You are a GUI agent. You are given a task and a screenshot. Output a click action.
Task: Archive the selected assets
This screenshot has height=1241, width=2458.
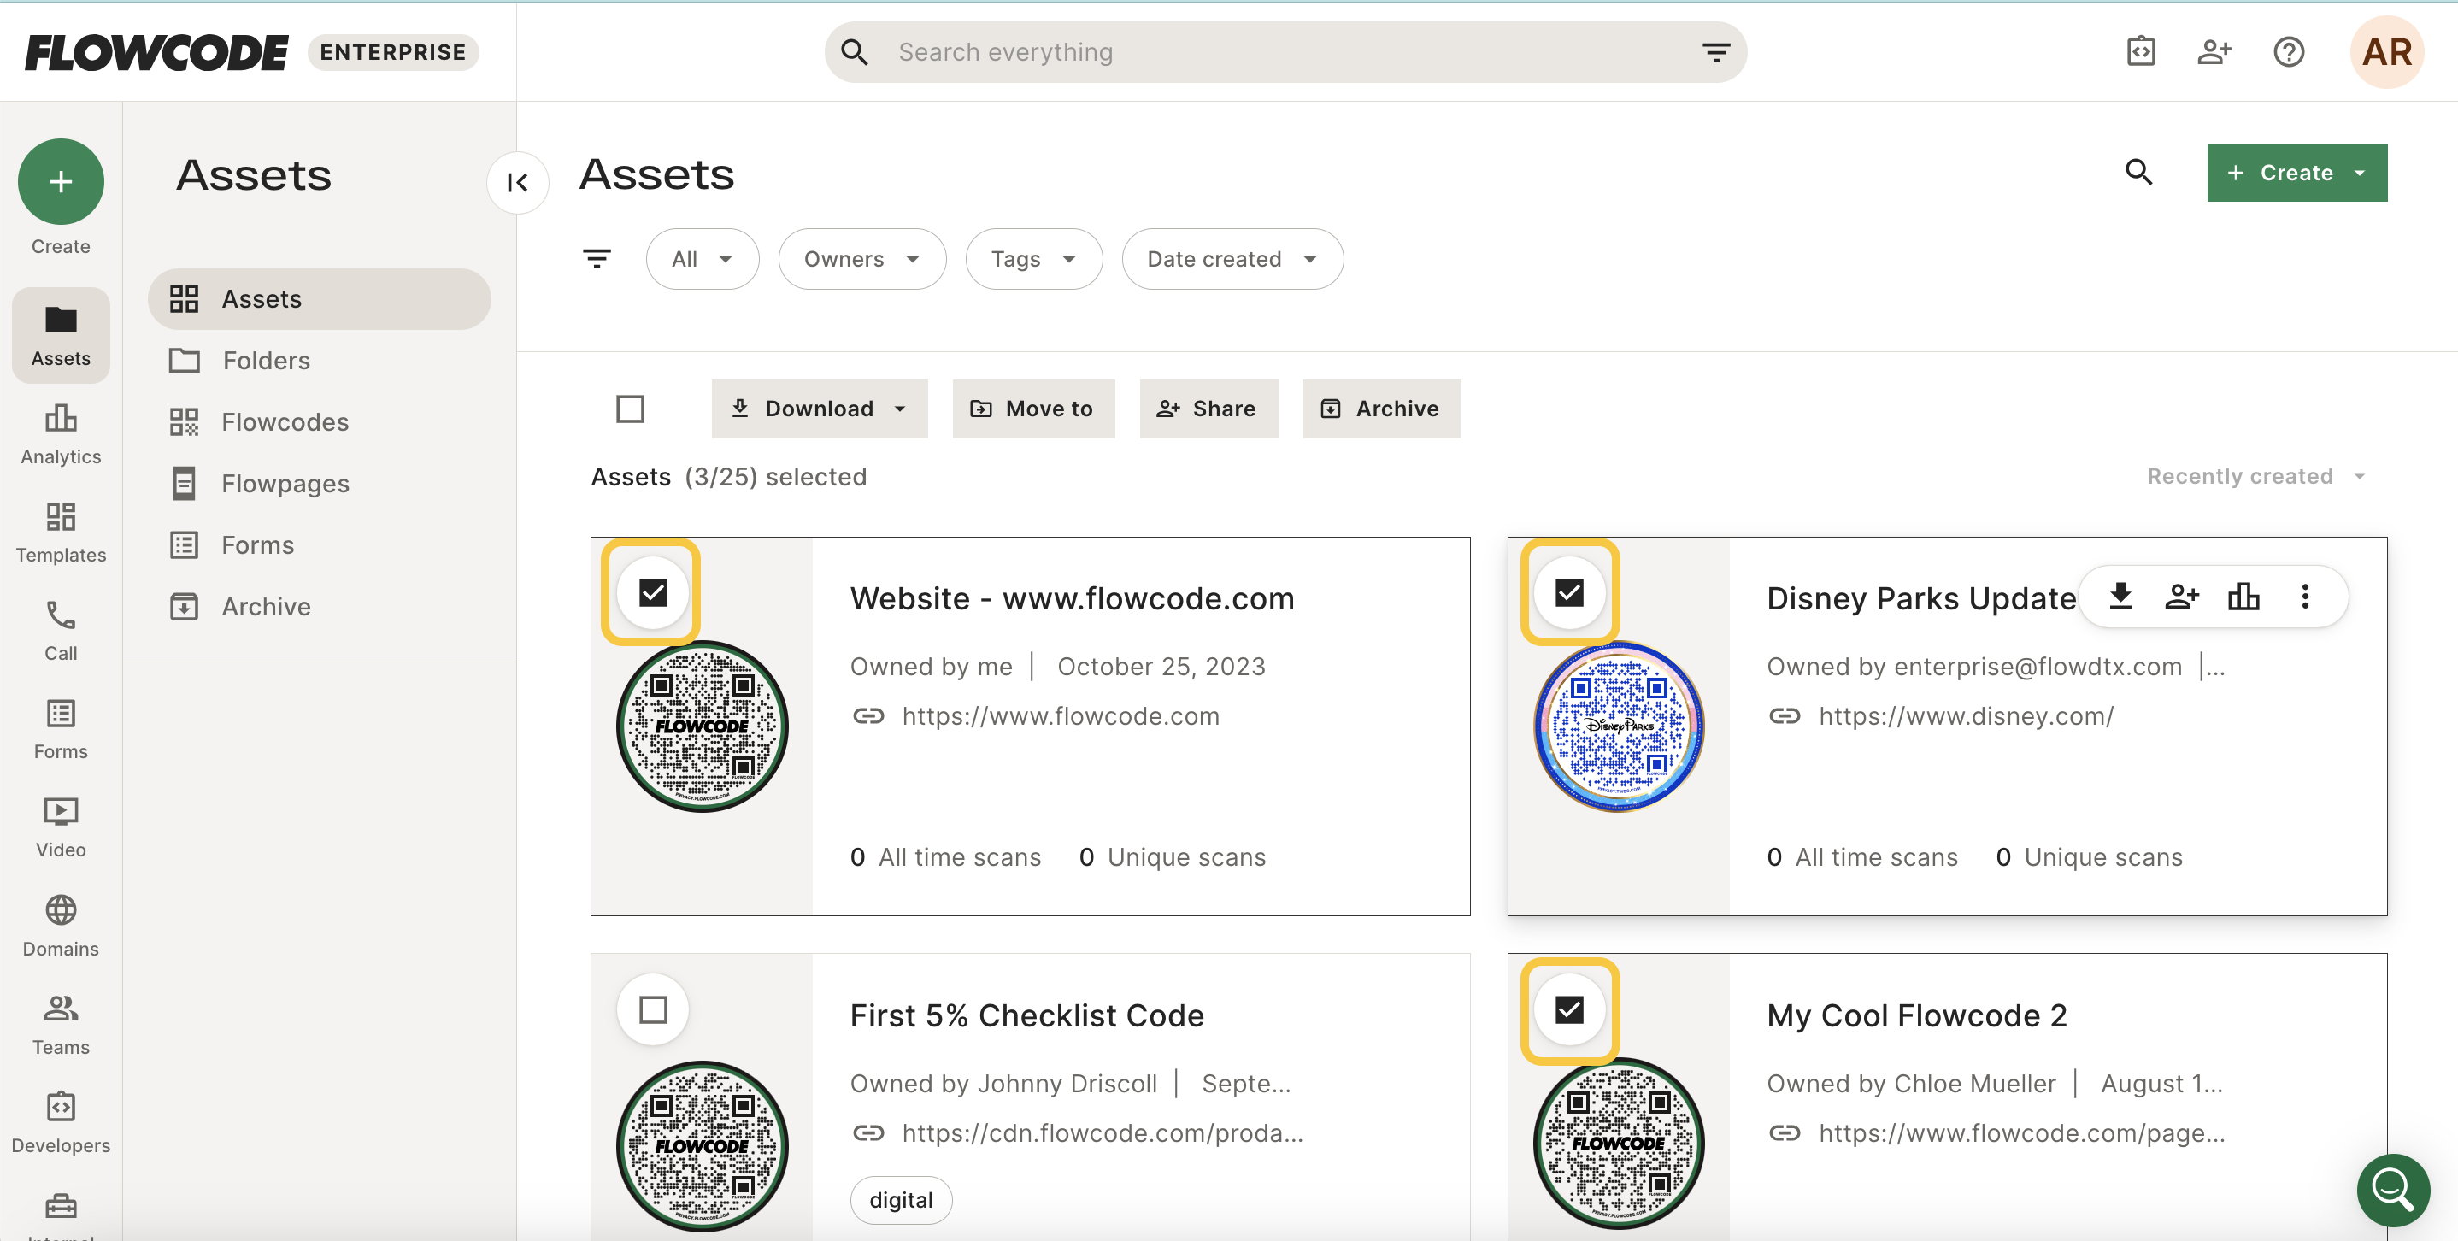tap(1381, 409)
